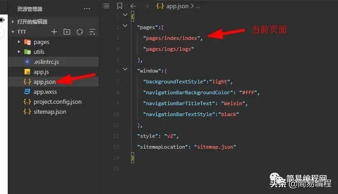Open the explorer panel more options menu

[x=87, y=9]
